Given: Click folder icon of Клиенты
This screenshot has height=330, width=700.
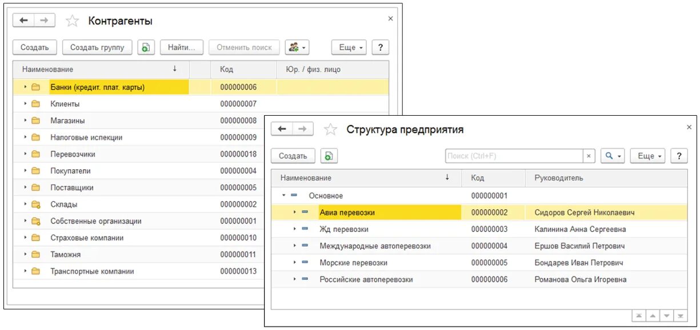Looking at the screenshot, I should [x=36, y=104].
